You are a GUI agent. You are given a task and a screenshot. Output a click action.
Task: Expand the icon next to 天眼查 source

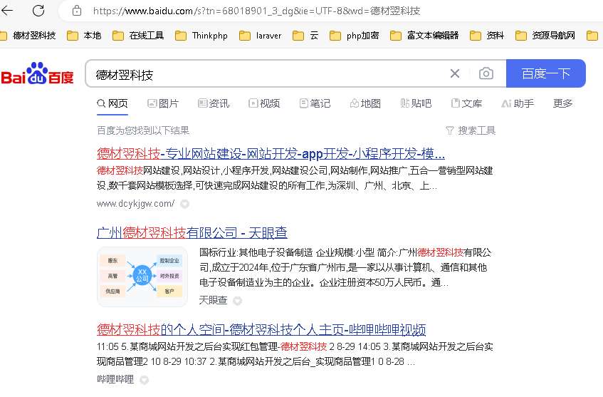point(238,301)
